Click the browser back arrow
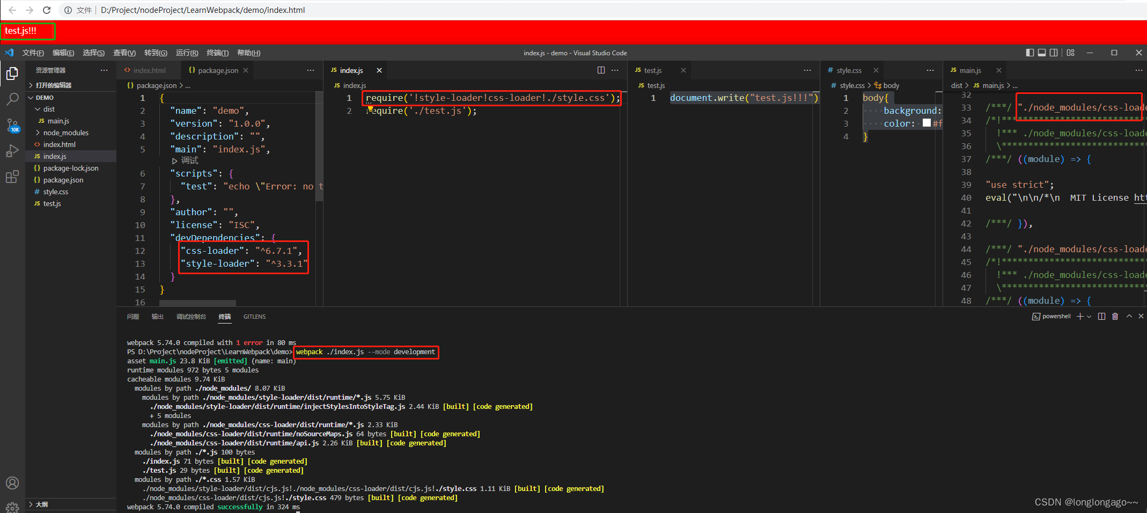This screenshot has width=1147, height=513. click(12, 10)
